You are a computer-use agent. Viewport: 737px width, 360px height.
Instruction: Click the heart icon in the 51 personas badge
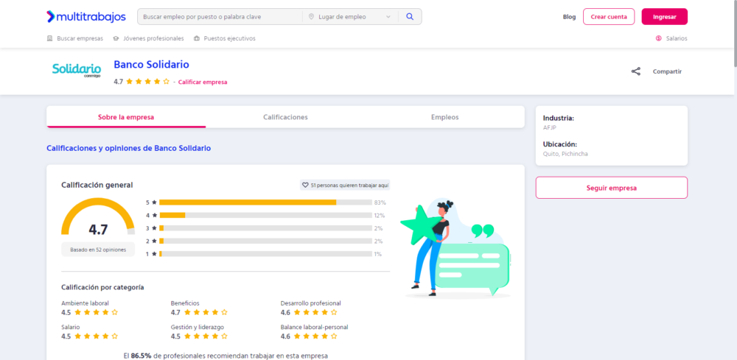point(304,186)
